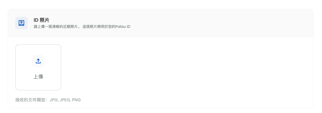Click the ID photo portrait icon
Viewport: 322px width, 113px height.
click(x=21, y=23)
